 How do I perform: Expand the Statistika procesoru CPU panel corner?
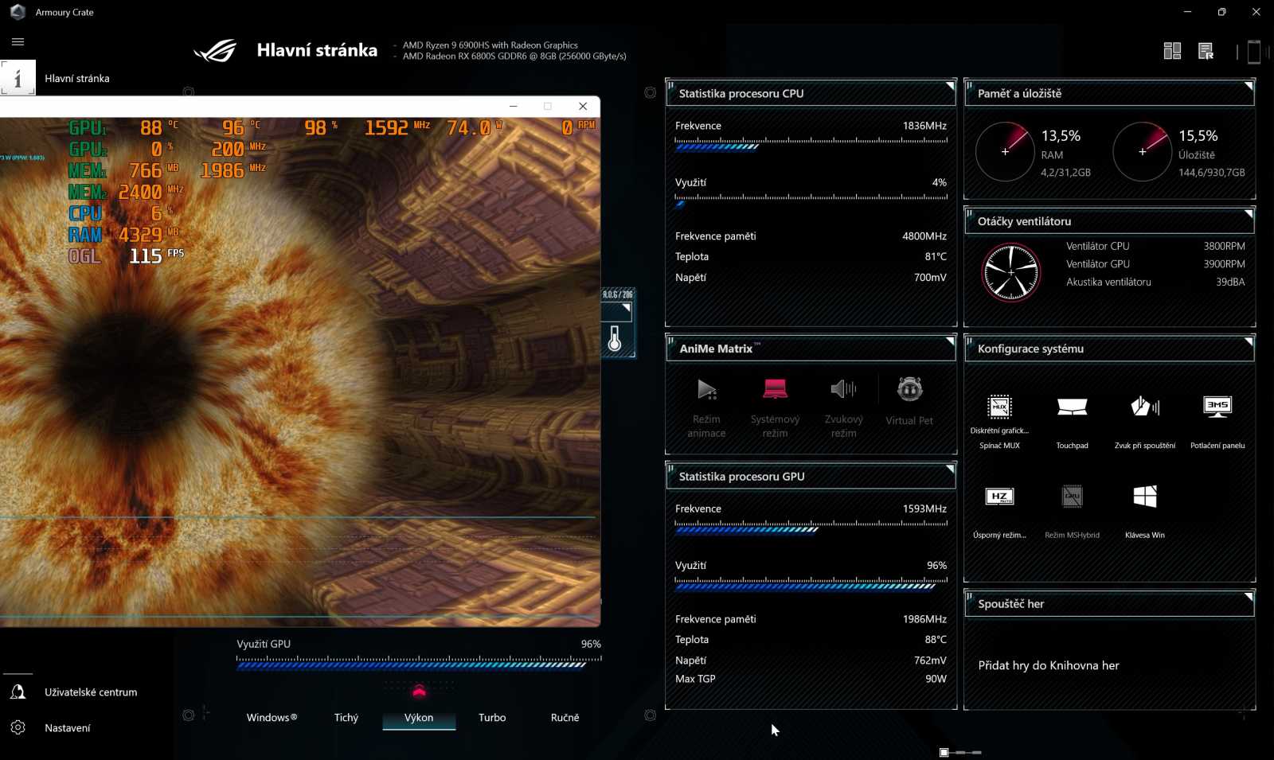[x=950, y=86]
